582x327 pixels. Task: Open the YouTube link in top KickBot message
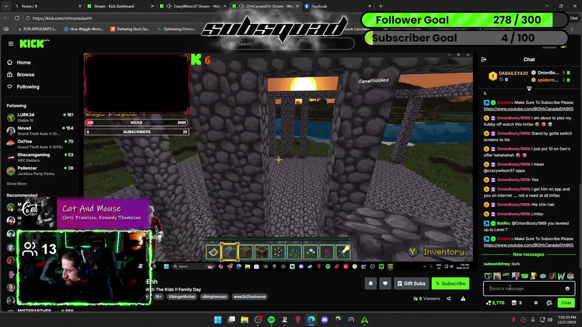click(x=528, y=109)
